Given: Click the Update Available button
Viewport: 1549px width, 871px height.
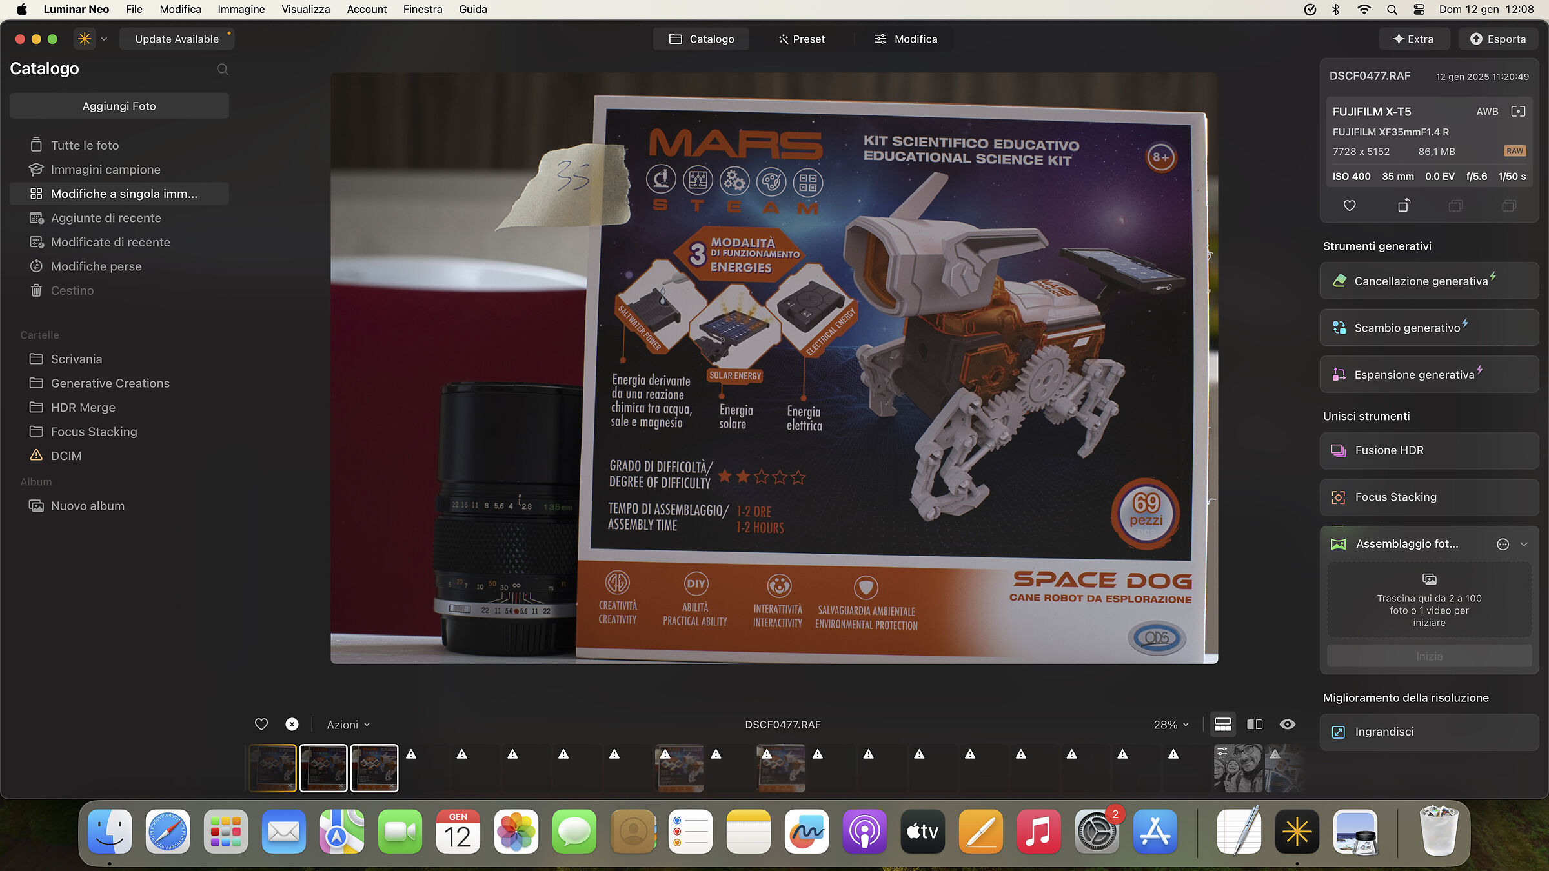Looking at the screenshot, I should 177,39.
